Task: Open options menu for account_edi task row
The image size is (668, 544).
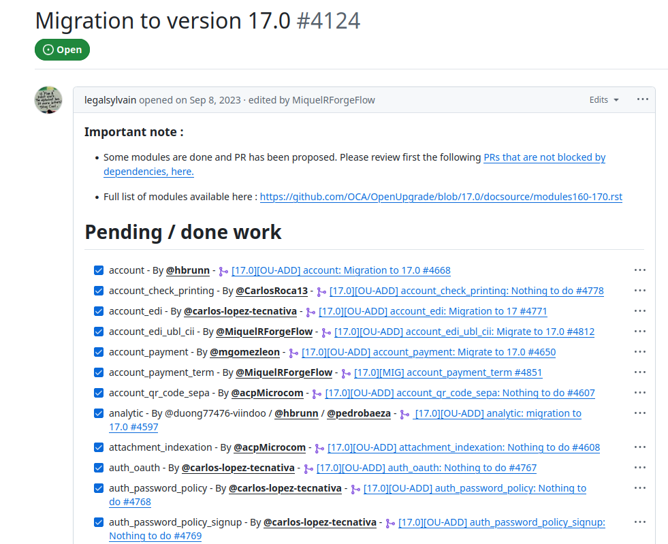Action: pyautogui.click(x=639, y=311)
